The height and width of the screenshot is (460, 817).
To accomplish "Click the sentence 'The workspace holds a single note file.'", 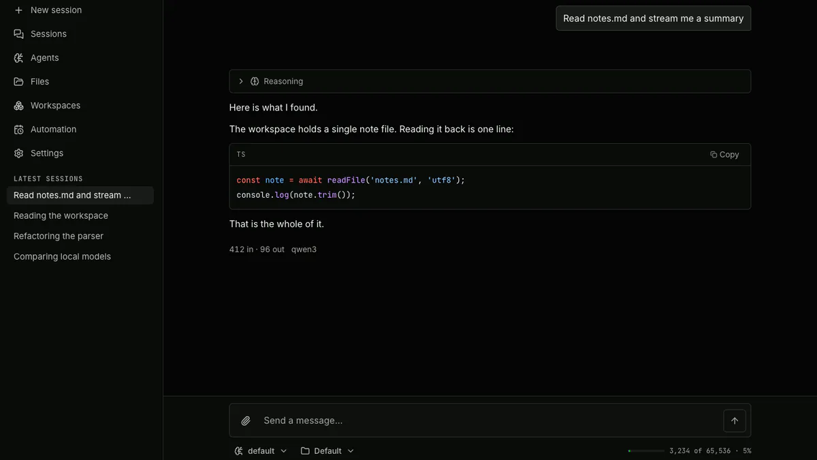I will 313,129.
